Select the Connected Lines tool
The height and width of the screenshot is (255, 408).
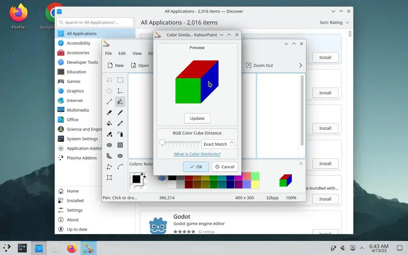coord(109,167)
